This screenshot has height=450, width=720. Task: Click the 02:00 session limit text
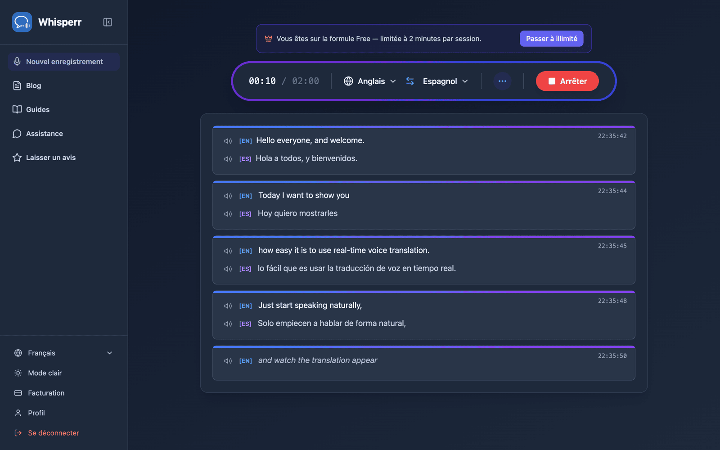click(306, 81)
